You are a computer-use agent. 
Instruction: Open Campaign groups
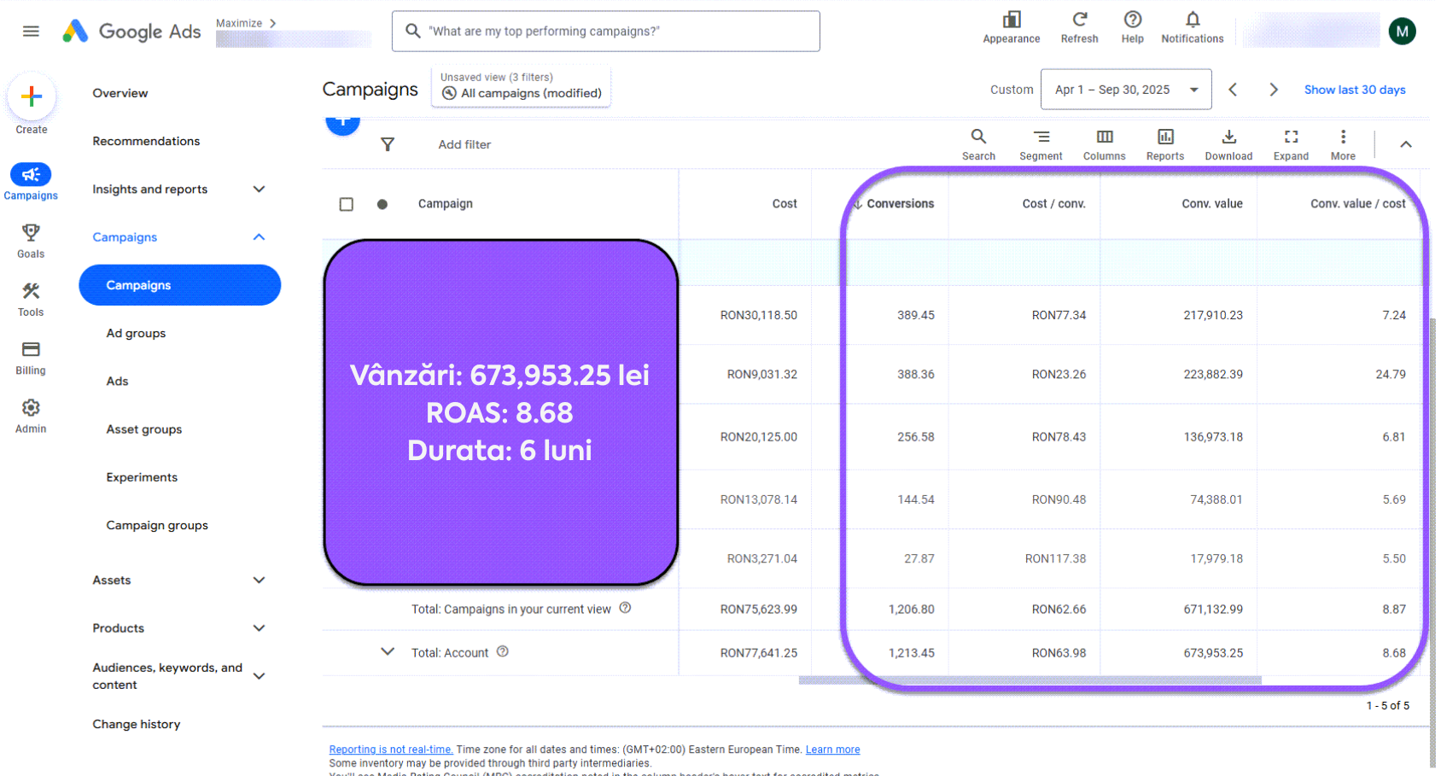157,525
